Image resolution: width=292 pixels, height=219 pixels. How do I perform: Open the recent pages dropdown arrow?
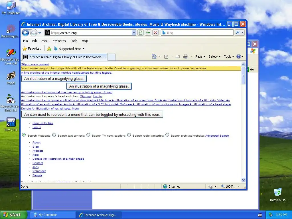[x=40, y=33]
